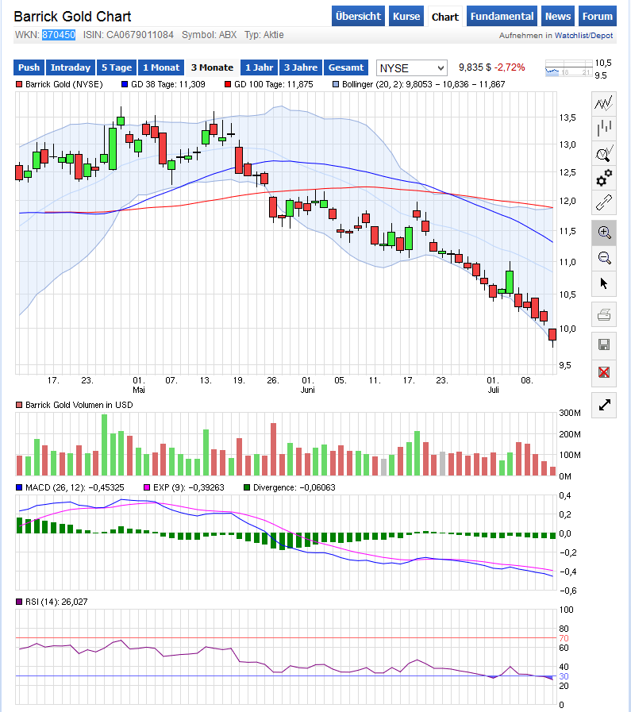The width and height of the screenshot is (631, 712).
Task: Select the 3 Jahre timeframe
Action: (x=301, y=67)
